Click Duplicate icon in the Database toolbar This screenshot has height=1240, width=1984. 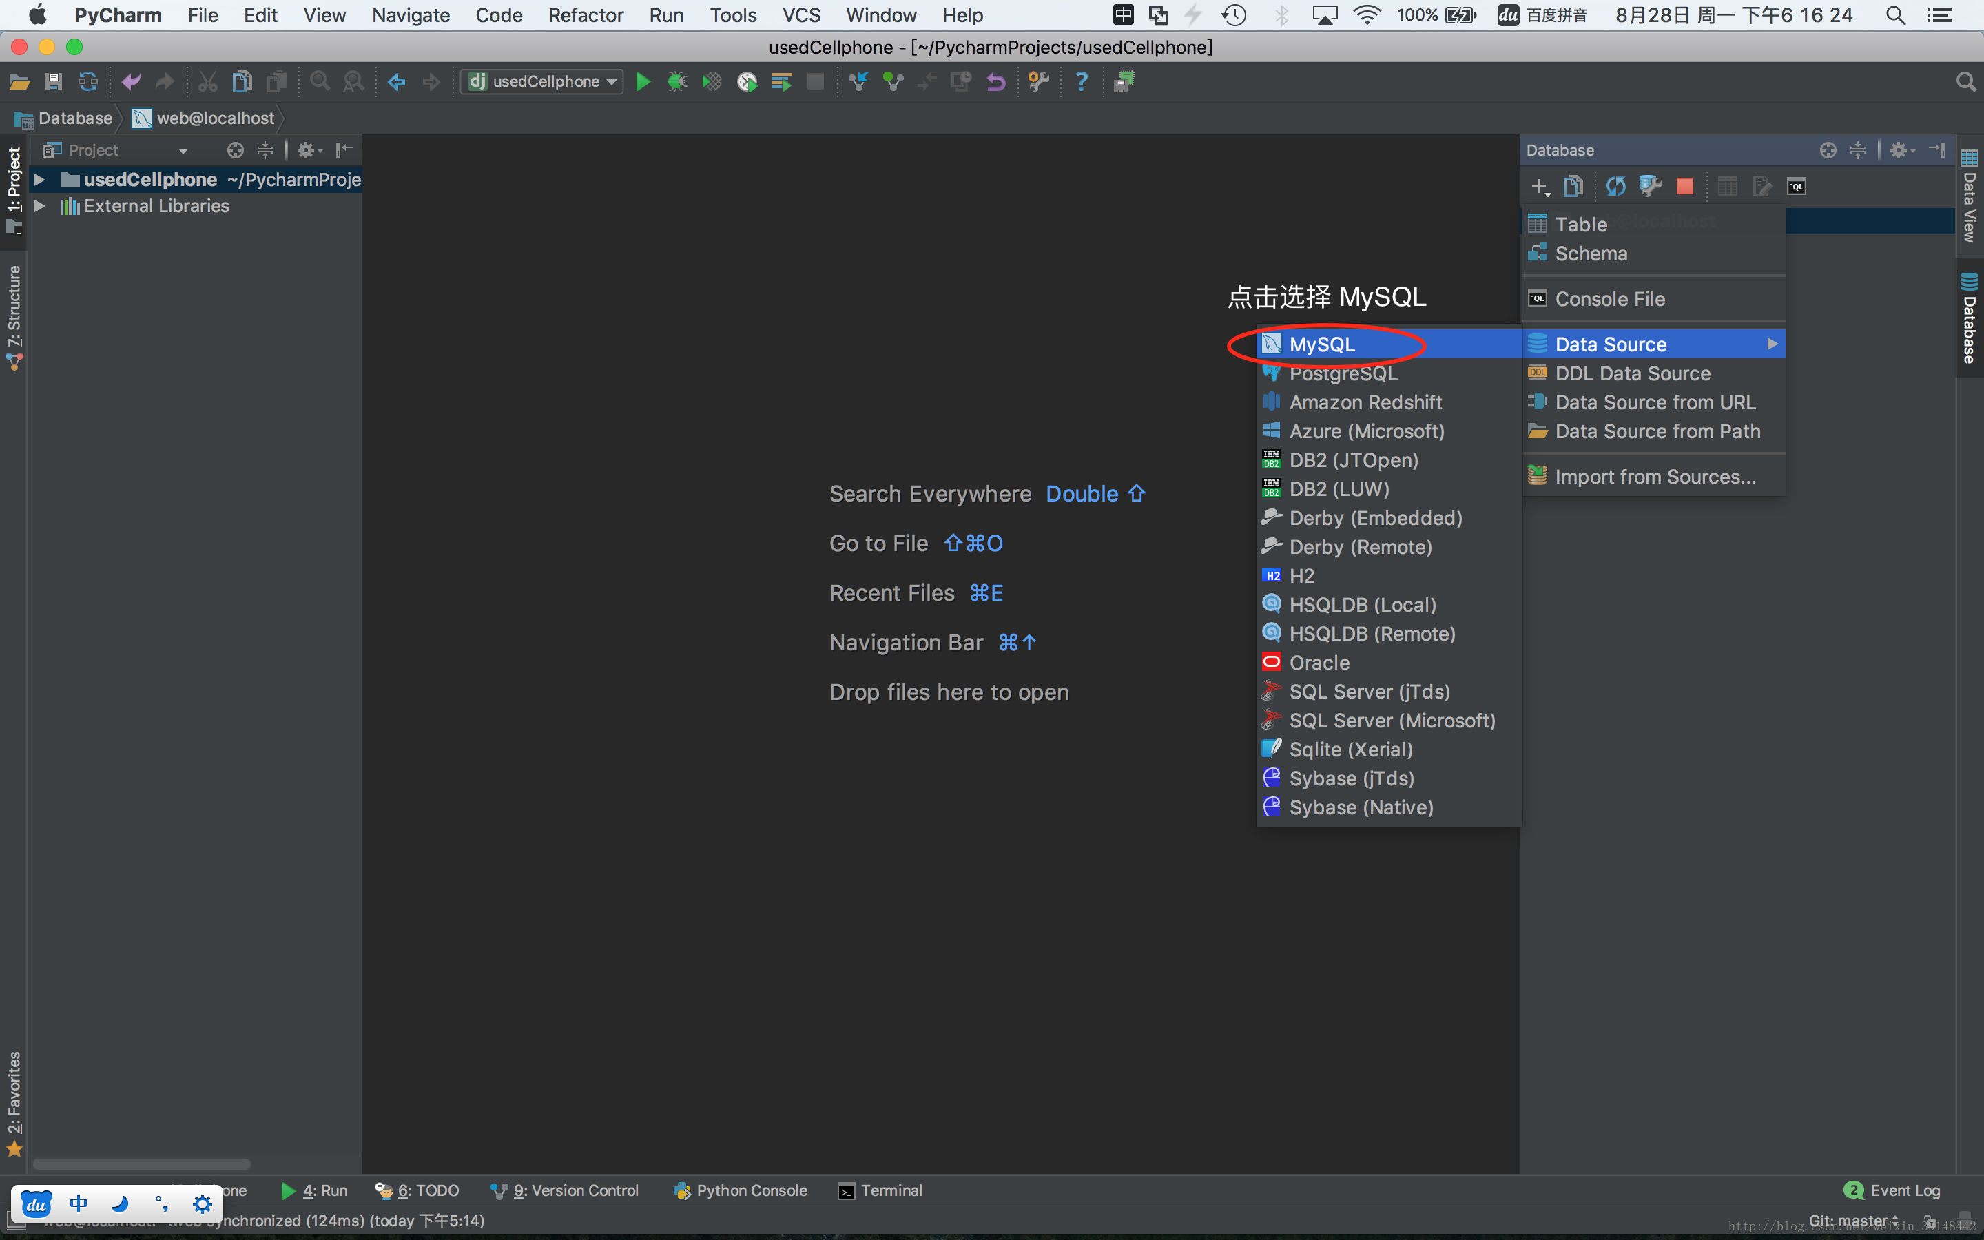pos(1573,187)
